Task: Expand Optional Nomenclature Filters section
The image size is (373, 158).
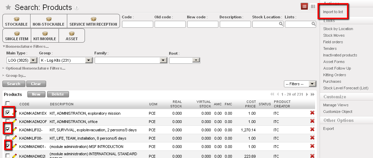Action: tap(34, 68)
